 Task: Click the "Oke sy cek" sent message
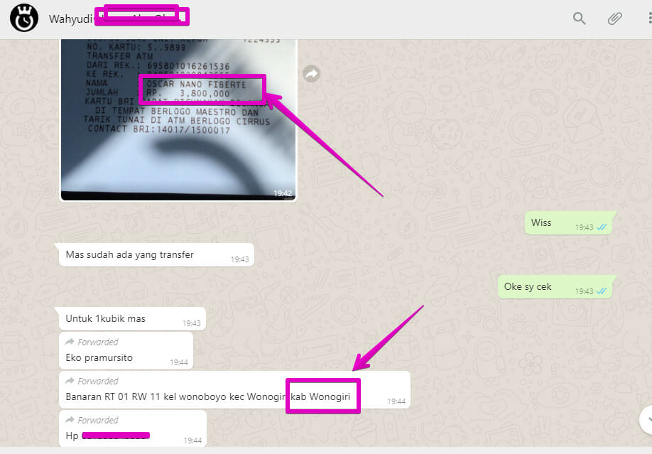528,287
